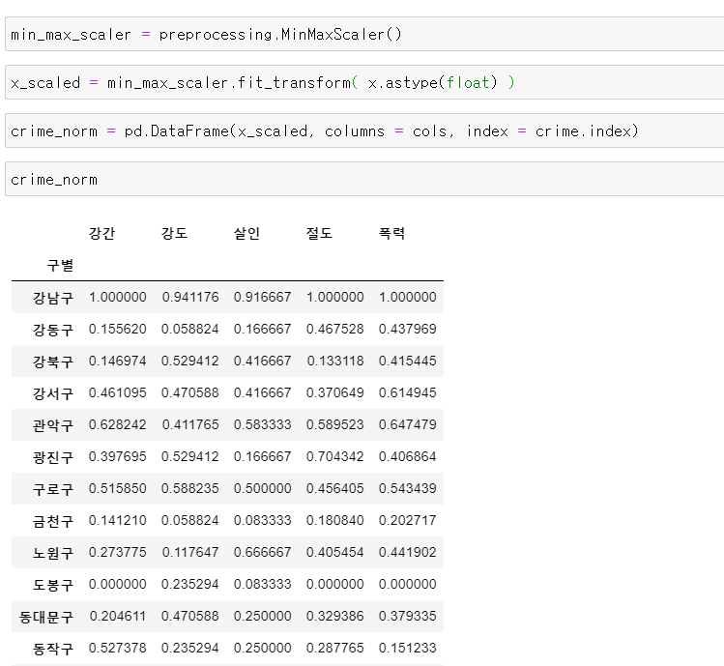Click value 0.370649 in 강서구 row
724x666 pixels.
pyautogui.click(x=335, y=392)
